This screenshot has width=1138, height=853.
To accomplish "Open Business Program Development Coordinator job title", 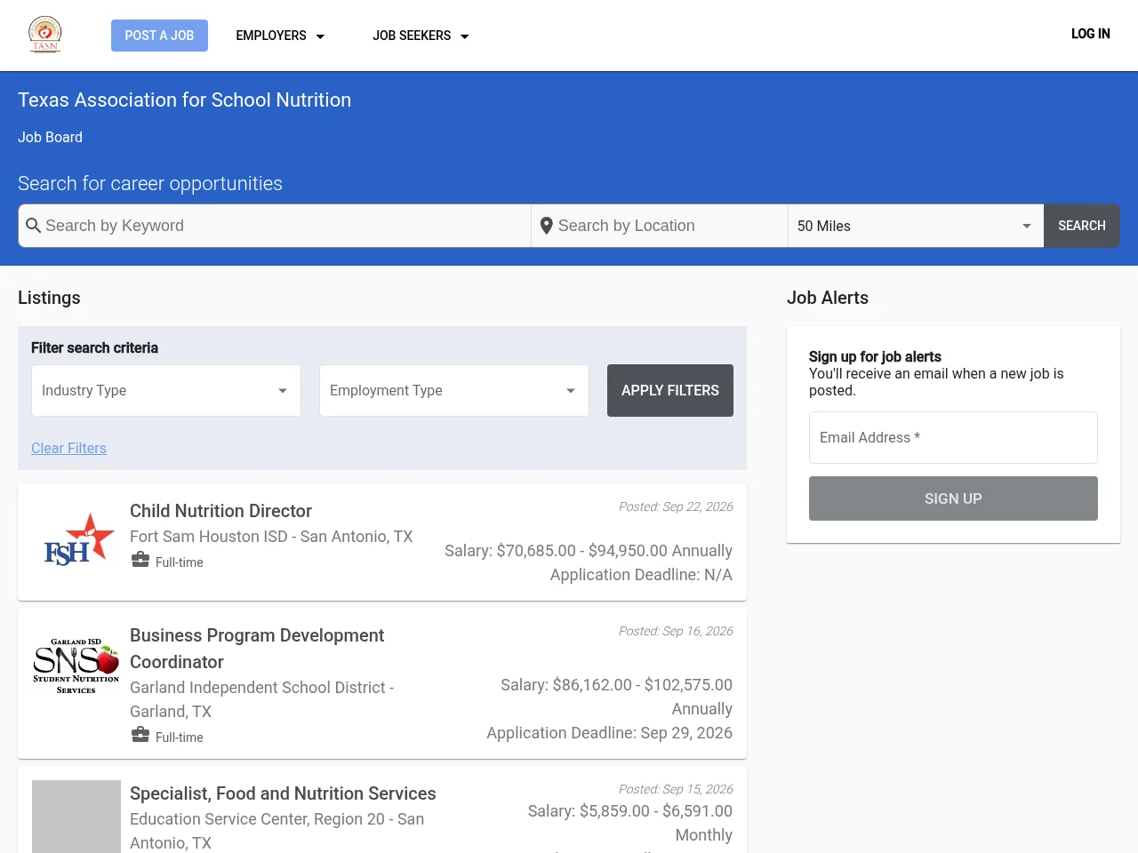I will click(x=257, y=649).
